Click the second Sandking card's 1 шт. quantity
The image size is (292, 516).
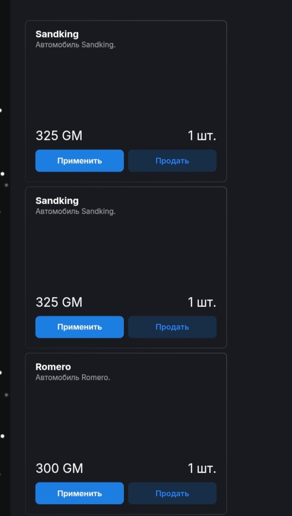(202, 302)
